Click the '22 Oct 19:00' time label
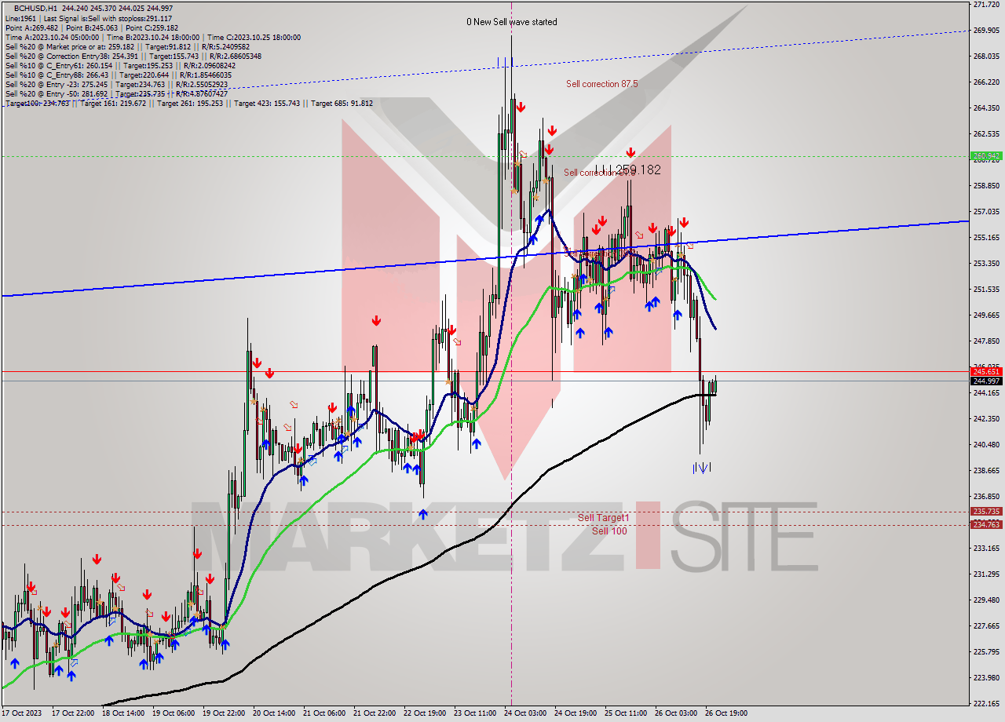Screen dimensions: 1005x722 [x=424, y=713]
